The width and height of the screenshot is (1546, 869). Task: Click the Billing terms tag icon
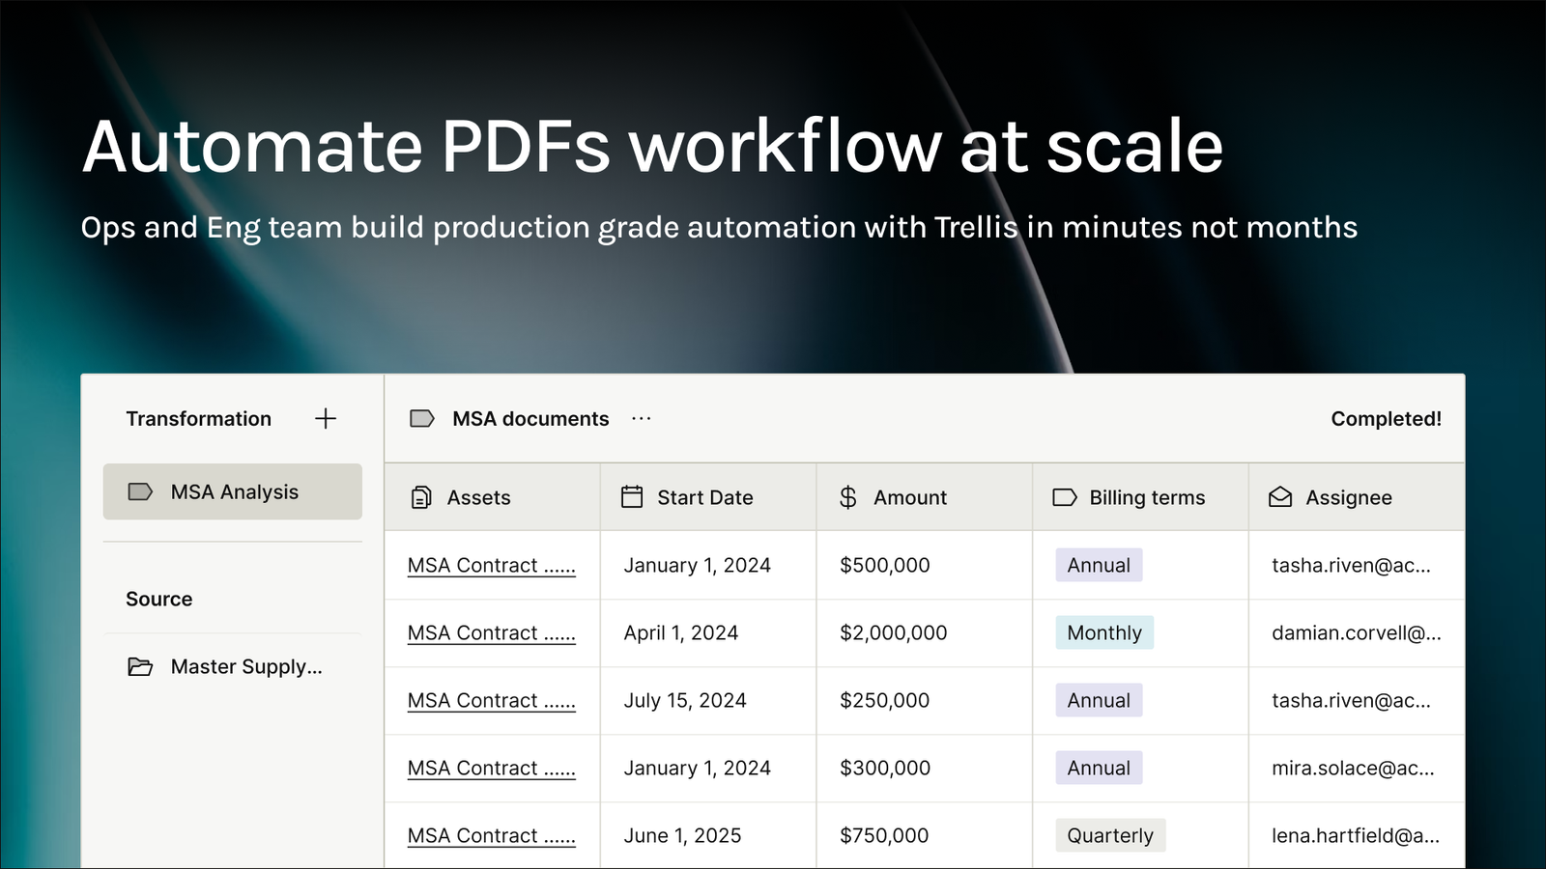(x=1065, y=497)
